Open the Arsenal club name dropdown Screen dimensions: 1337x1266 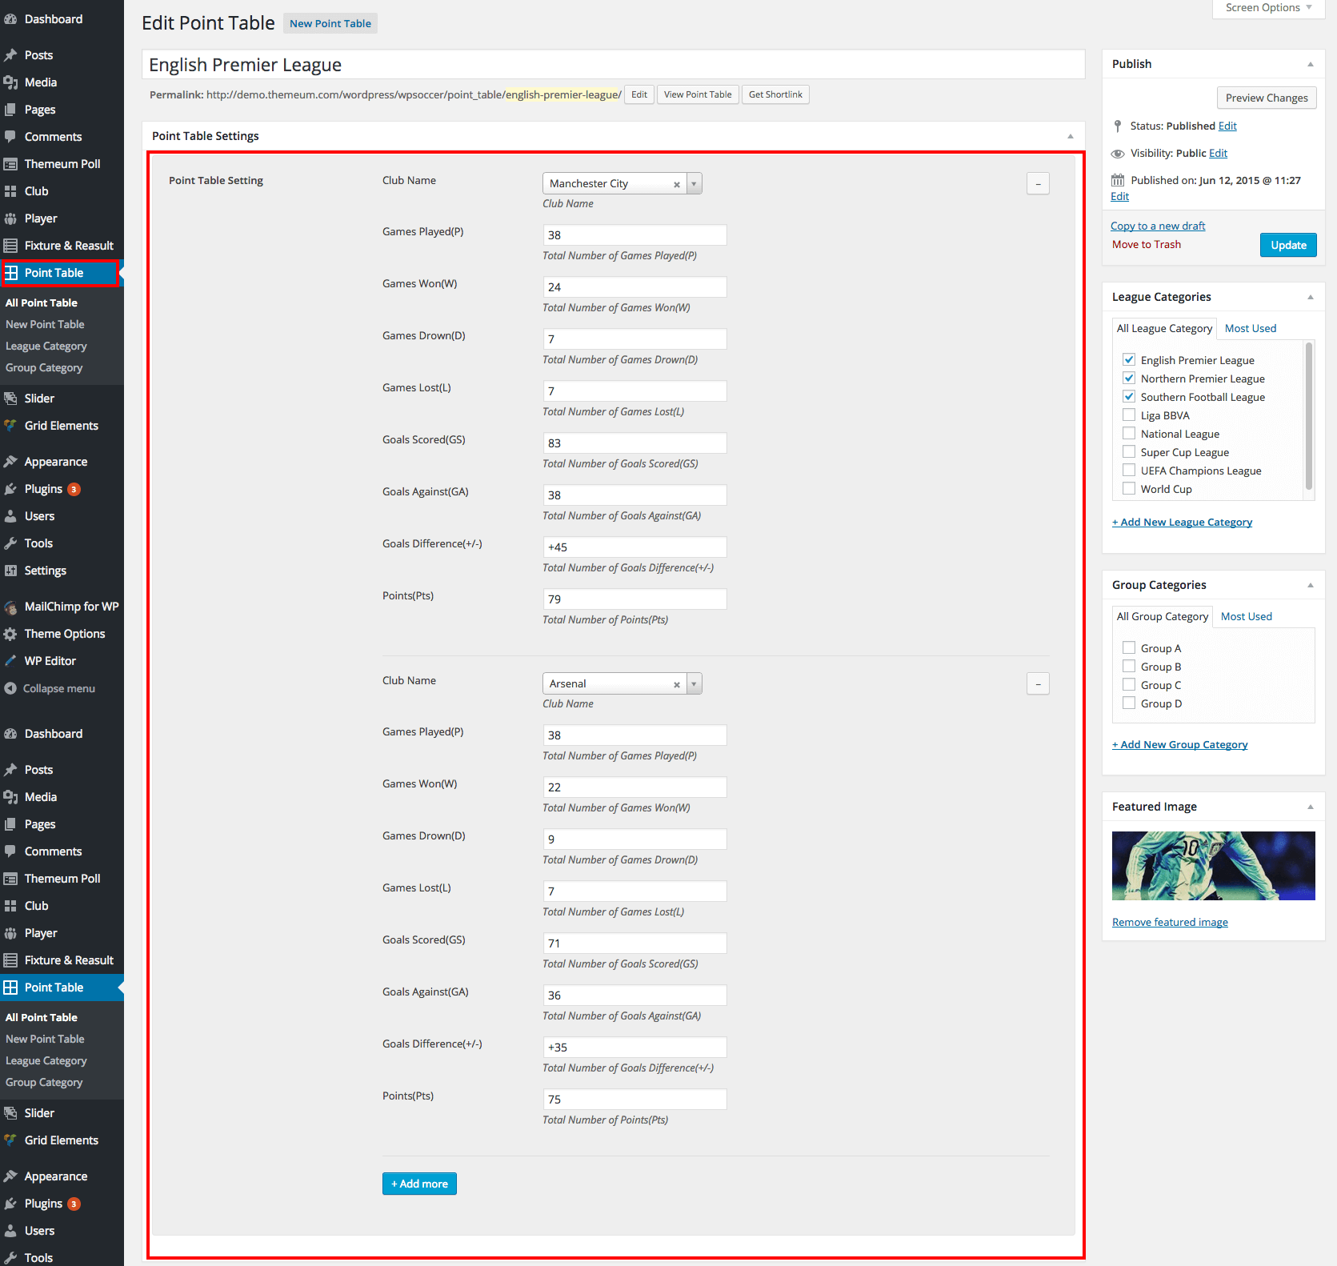694,684
